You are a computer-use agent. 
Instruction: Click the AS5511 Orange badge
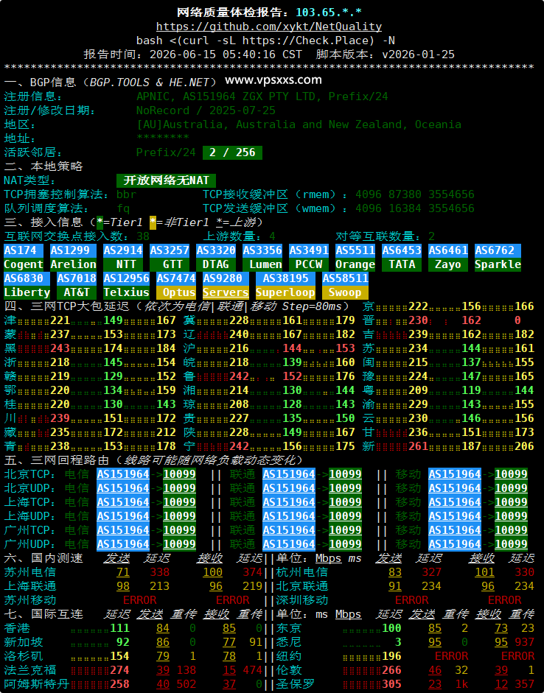point(355,257)
